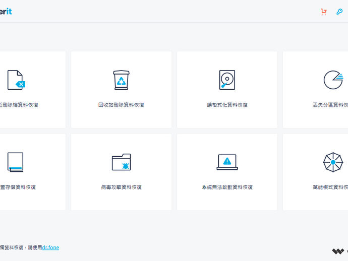Click the 病毒攻擊資料恢復 label
This screenshot has width=348, height=261.
pyautogui.click(x=121, y=187)
